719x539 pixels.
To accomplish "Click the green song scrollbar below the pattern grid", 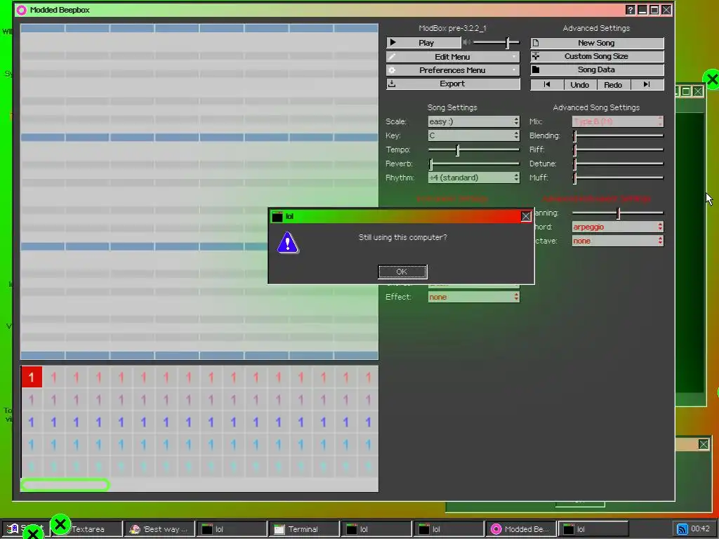I will (x=65, y=485).
